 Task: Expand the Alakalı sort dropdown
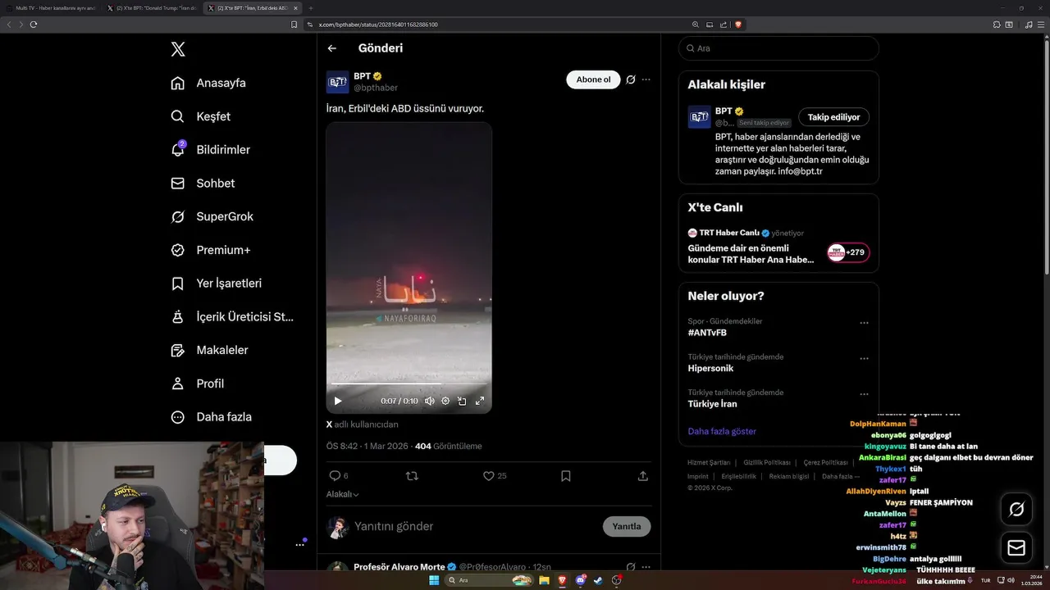point(343,494)
